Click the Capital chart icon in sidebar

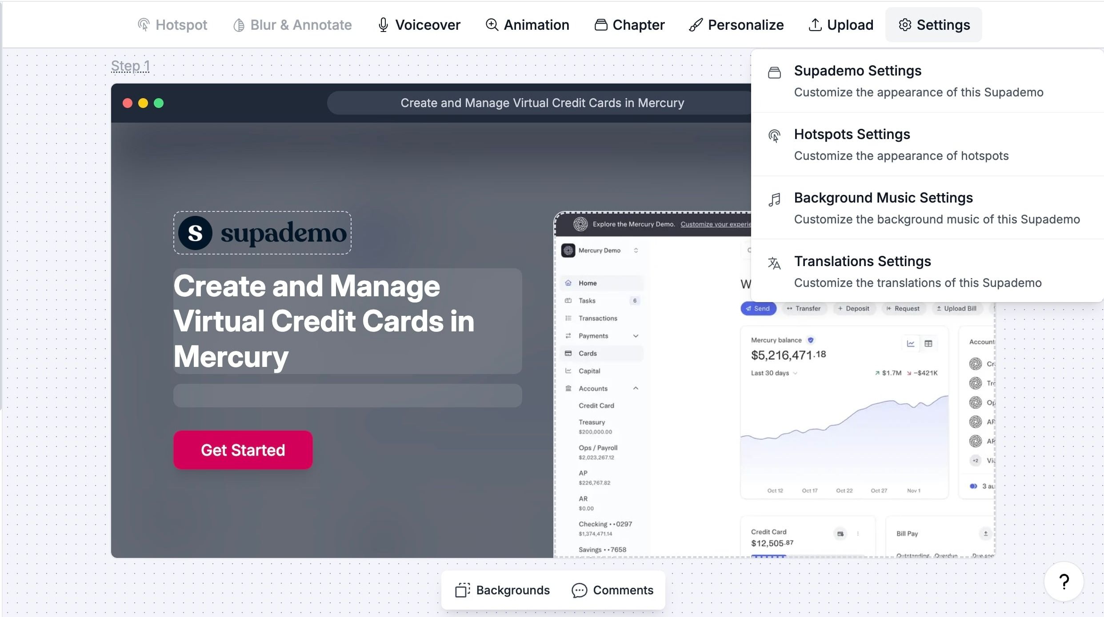click(x=568, y=370)
